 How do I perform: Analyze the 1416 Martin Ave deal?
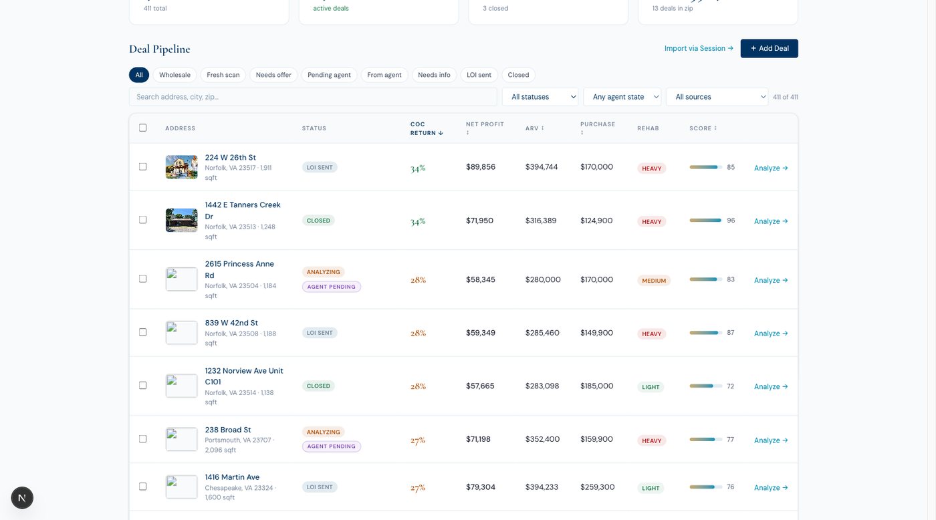click(771, 488)
